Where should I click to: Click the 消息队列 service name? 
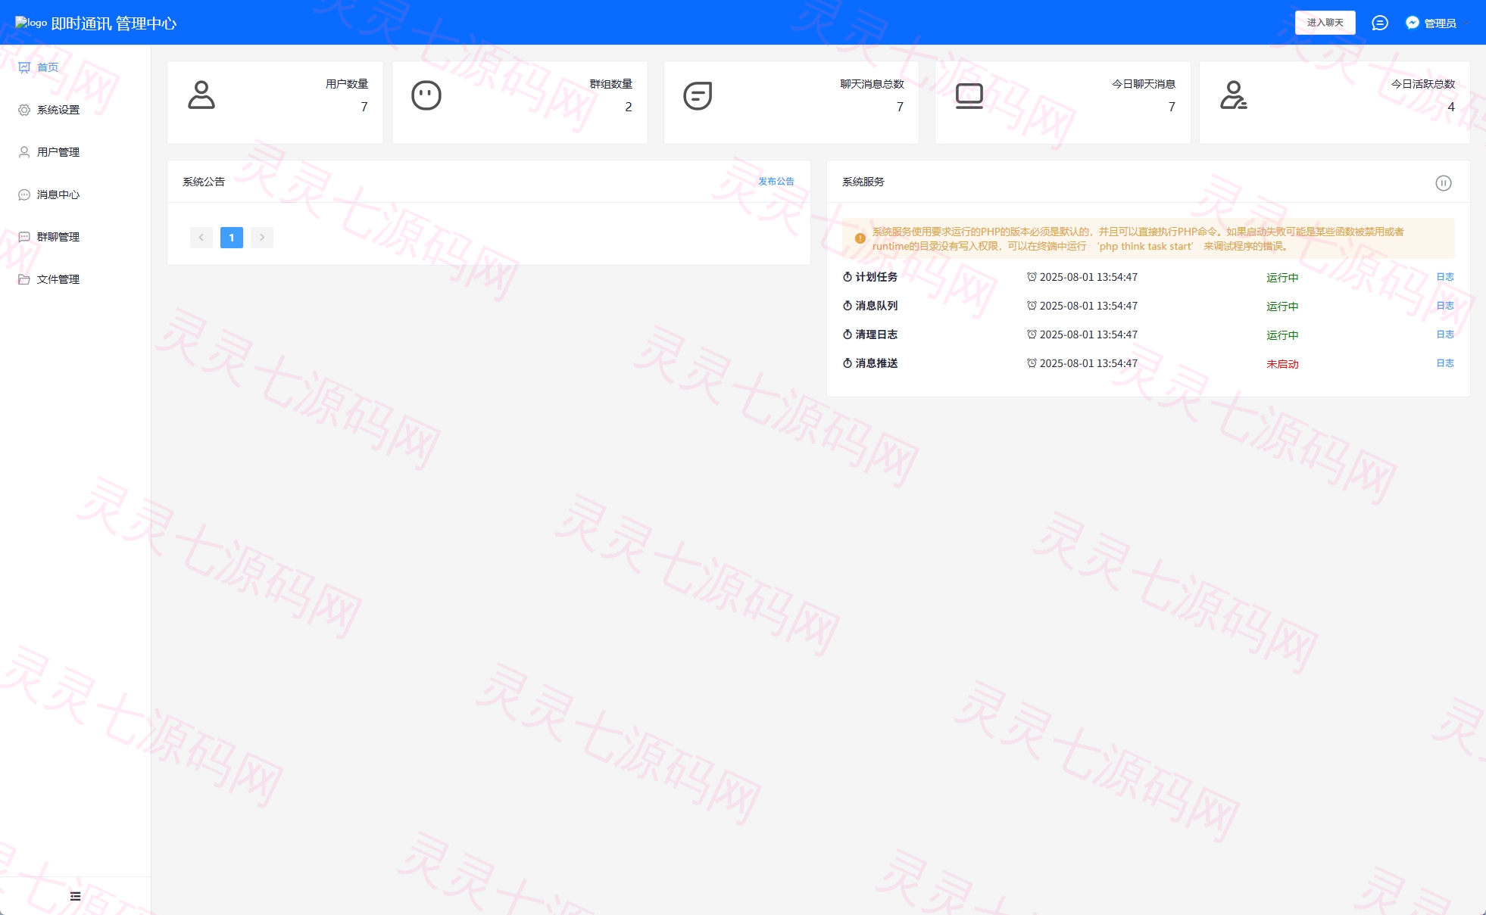tap(876, 306)
